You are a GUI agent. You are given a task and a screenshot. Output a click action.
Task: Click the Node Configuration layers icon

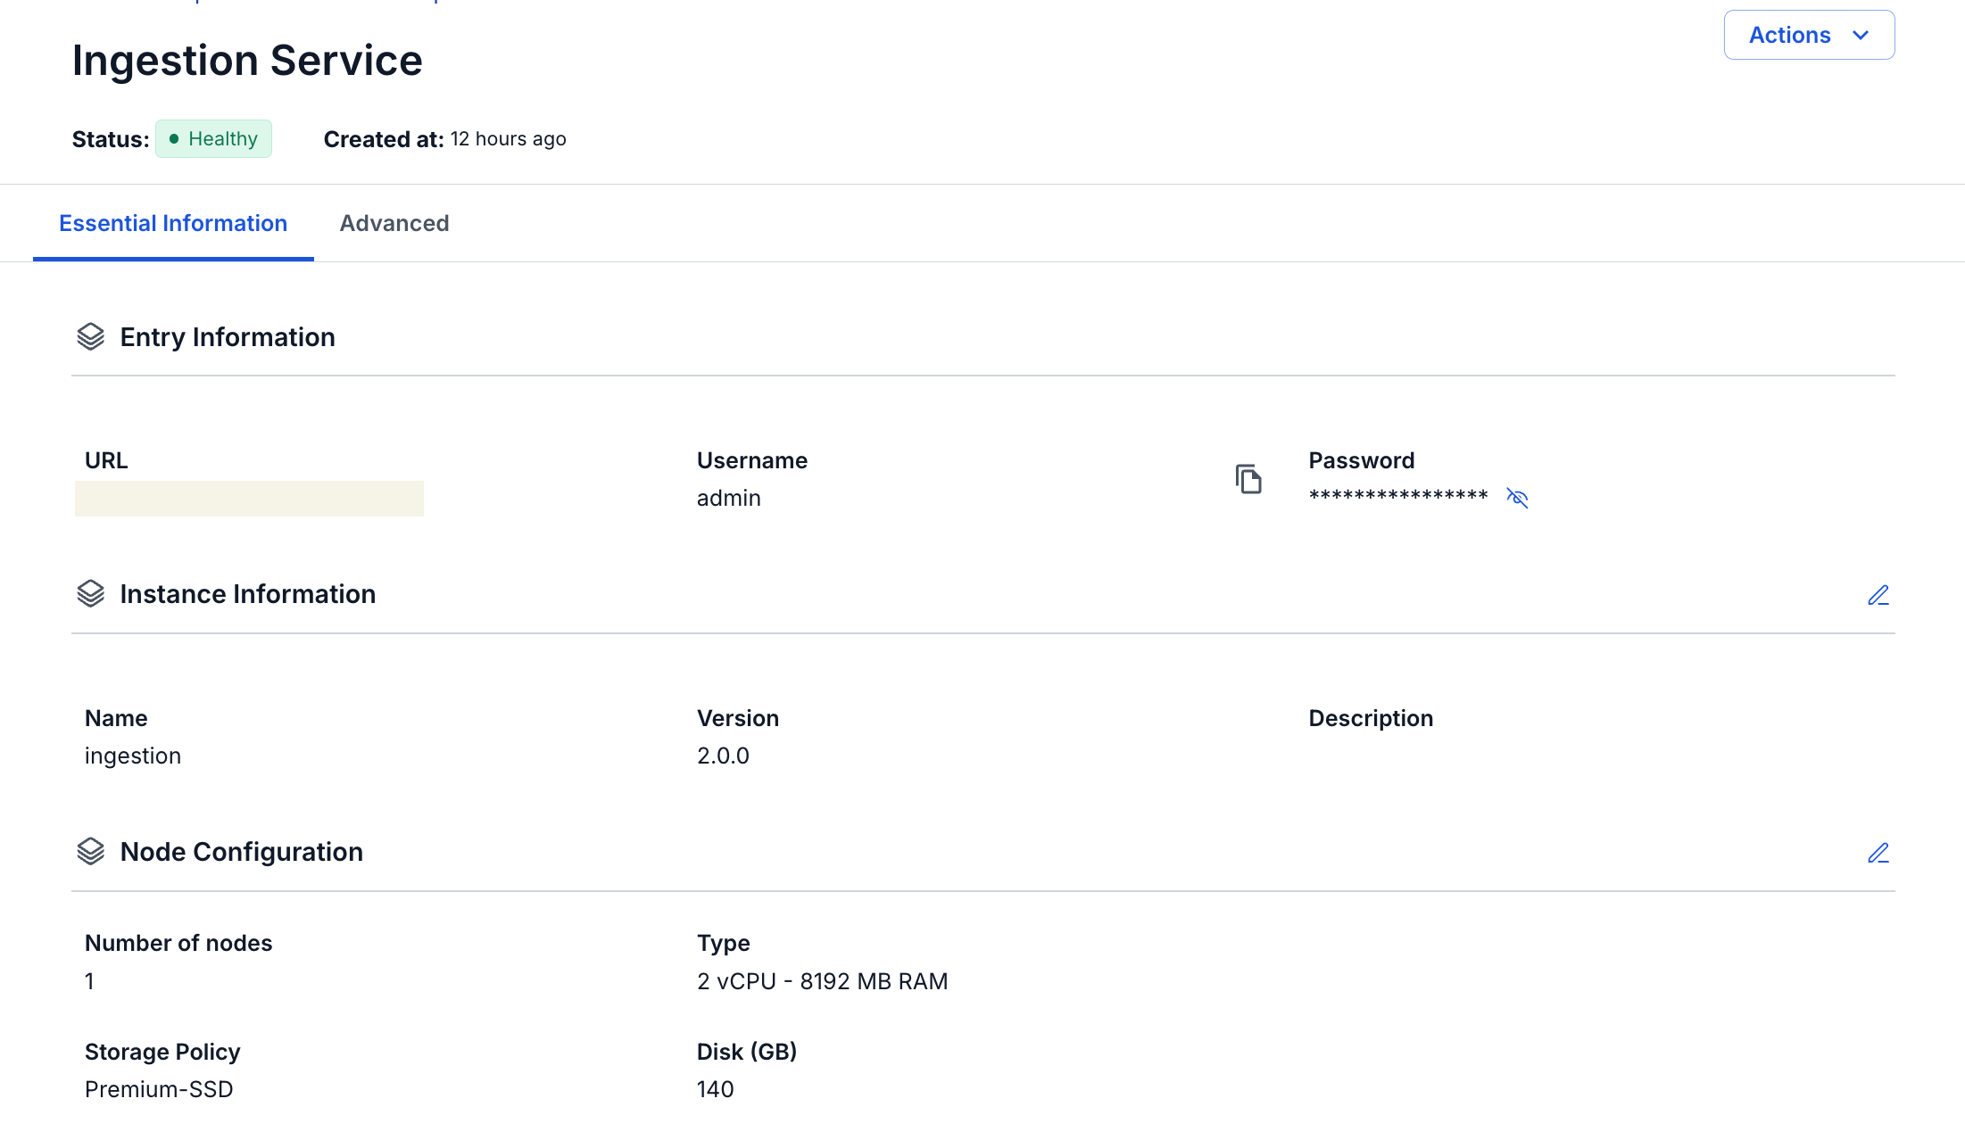(x=91, y=851)
